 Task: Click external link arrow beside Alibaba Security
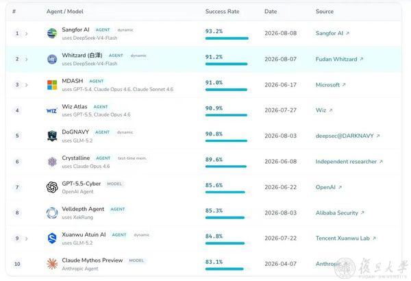[362, 212]
